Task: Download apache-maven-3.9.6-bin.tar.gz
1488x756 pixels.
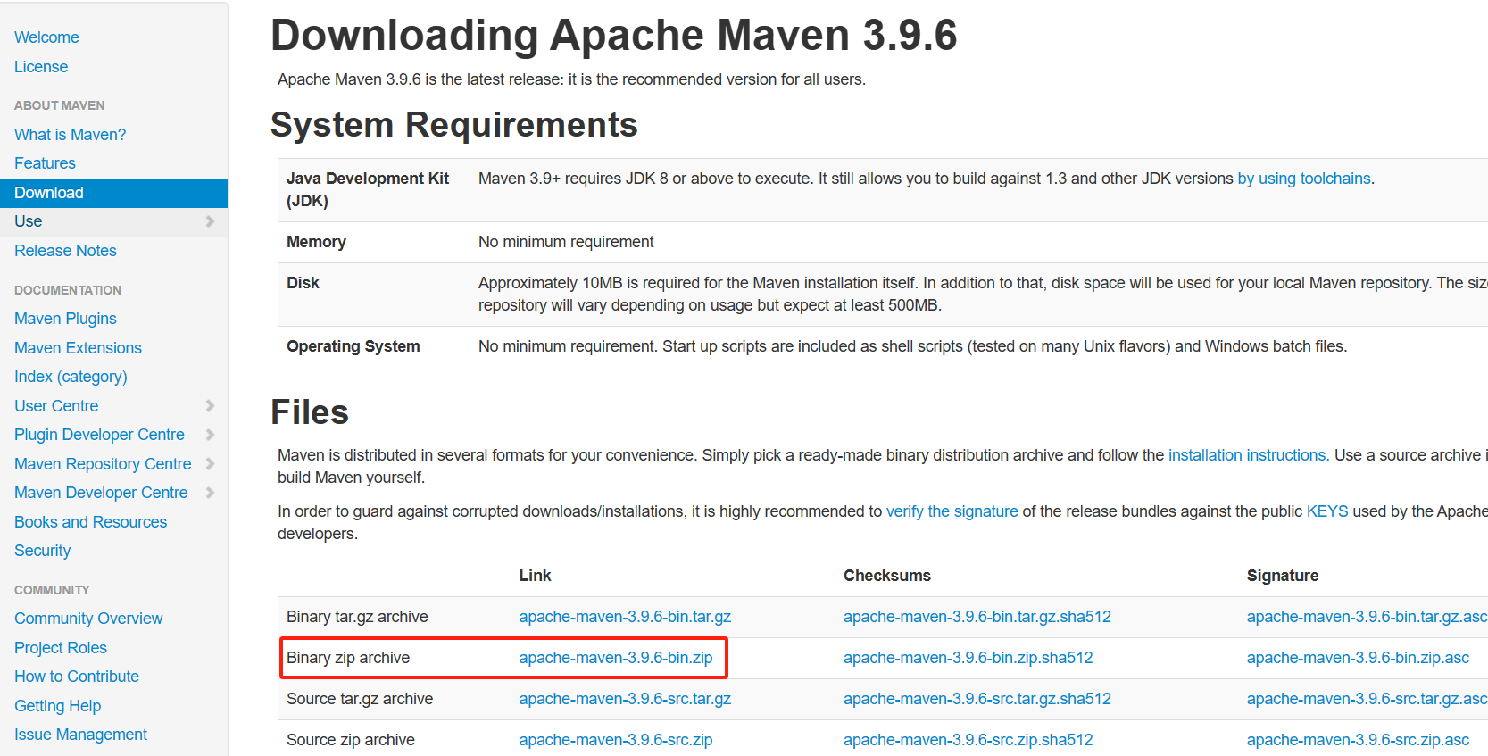Action: pyautogui.click(x=625, y=617)
